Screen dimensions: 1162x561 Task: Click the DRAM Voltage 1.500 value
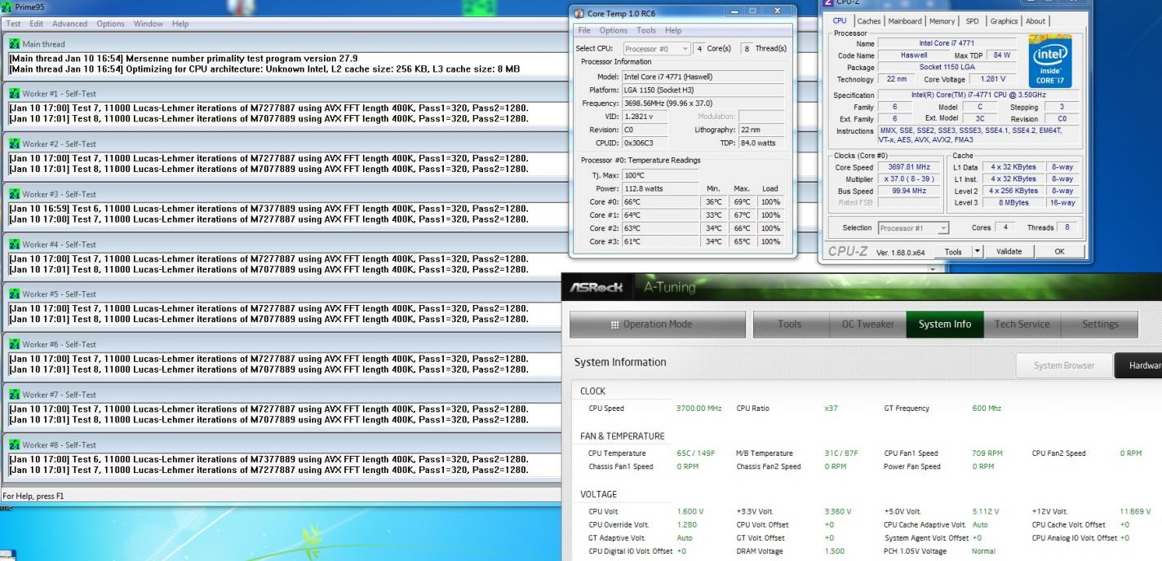836,552
